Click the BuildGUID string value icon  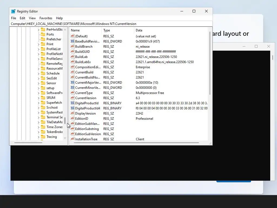click(x=72, y=51)
